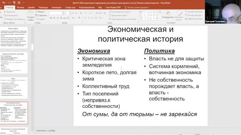Click the decrease list level icon

point(97,13)
